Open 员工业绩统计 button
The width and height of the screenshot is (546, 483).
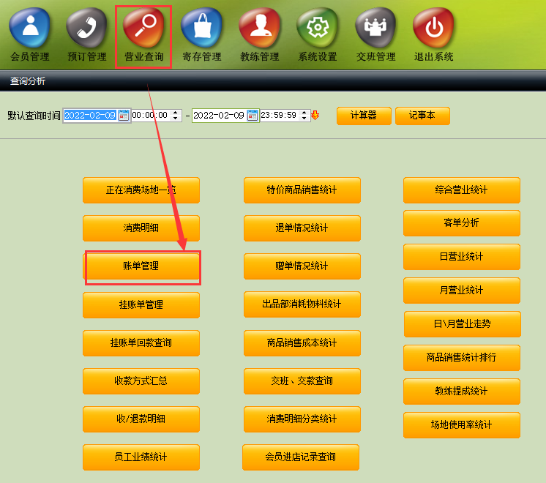coord(141,457)
